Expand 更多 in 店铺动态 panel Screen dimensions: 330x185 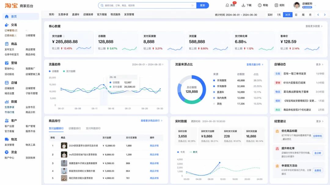320,65
